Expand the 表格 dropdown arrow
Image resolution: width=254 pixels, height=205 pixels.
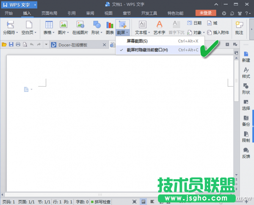tap(53, 33)
